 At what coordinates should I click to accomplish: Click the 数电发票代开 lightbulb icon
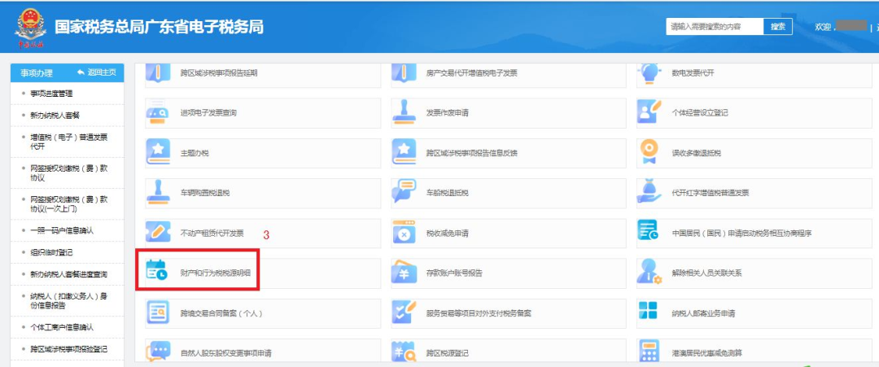pyautogui.click(x=649, y=74)
